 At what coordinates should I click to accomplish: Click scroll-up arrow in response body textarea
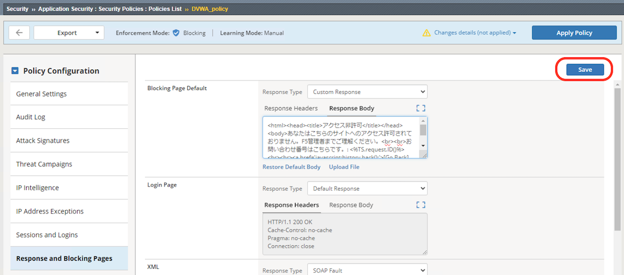[423, 121]
